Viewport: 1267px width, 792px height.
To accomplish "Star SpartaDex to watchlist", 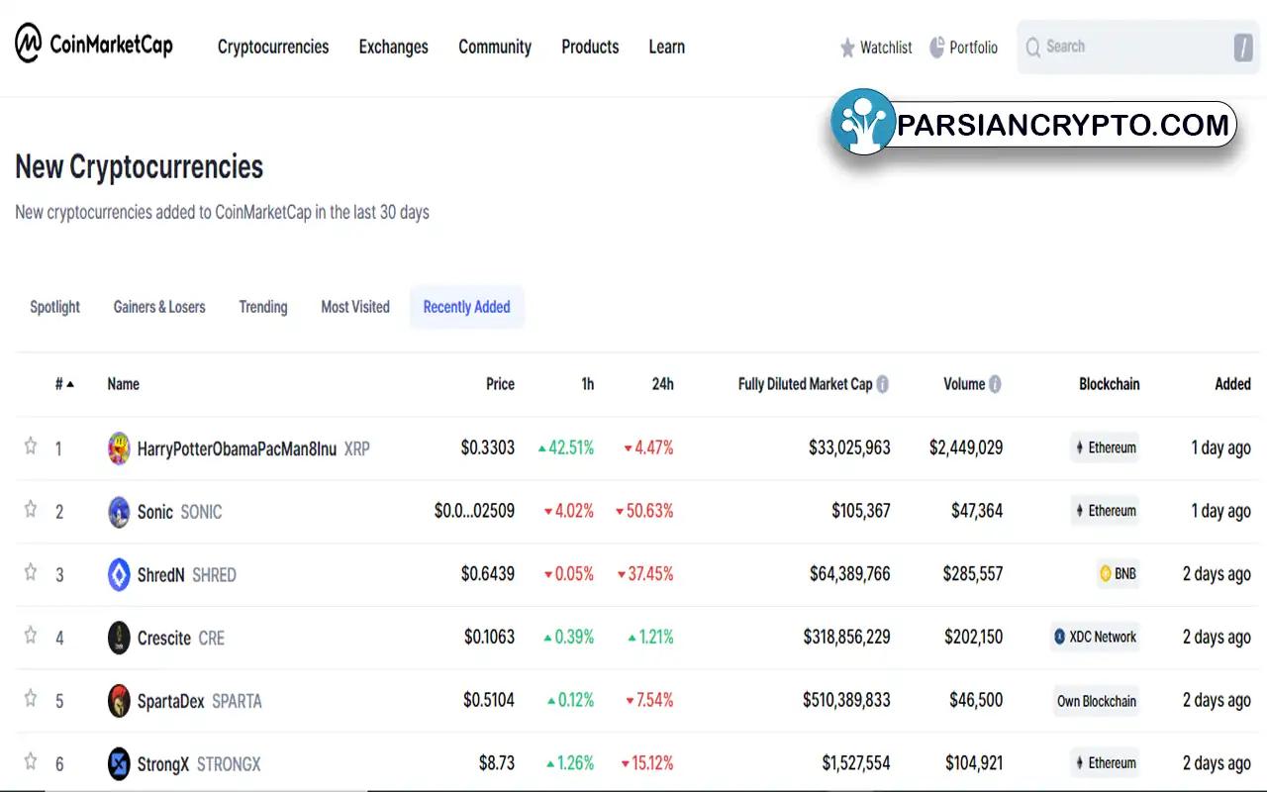I will (x=31, y=699).
